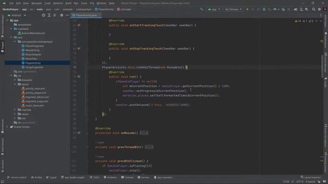The height and width of the screenshot is (184, 328).
Task: Hide the Project panel with minus icon
Action: click(67, 15)
